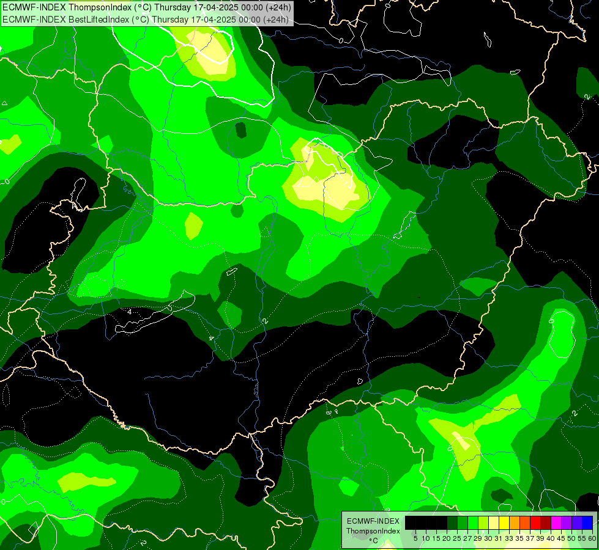The height and width of the screenshot is (550, 599).
Task: Click the legend tick value 35
Action: 519,538
